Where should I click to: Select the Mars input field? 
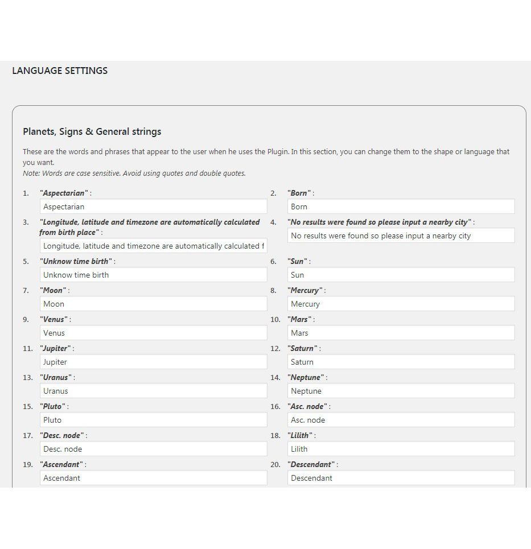[401, 333]
